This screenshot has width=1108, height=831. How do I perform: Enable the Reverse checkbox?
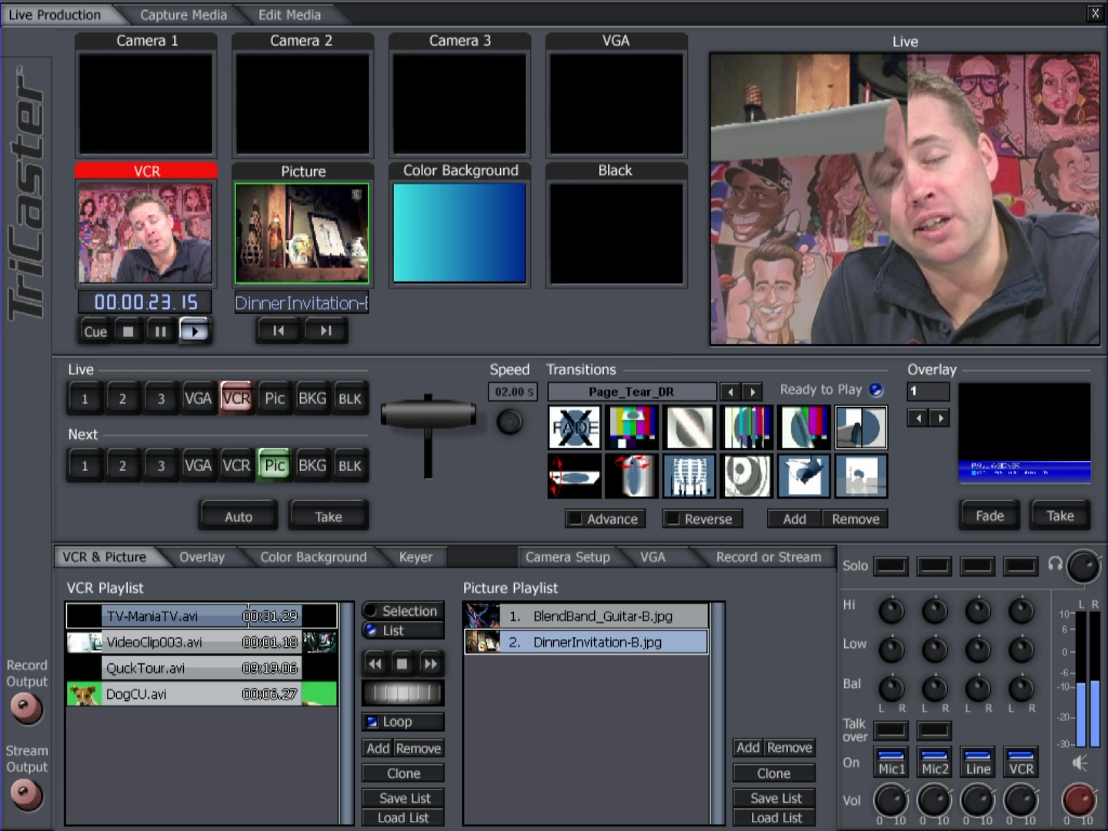[x=672, y=519]
